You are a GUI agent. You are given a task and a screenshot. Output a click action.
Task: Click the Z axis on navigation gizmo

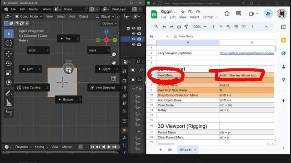click(106, 32)
